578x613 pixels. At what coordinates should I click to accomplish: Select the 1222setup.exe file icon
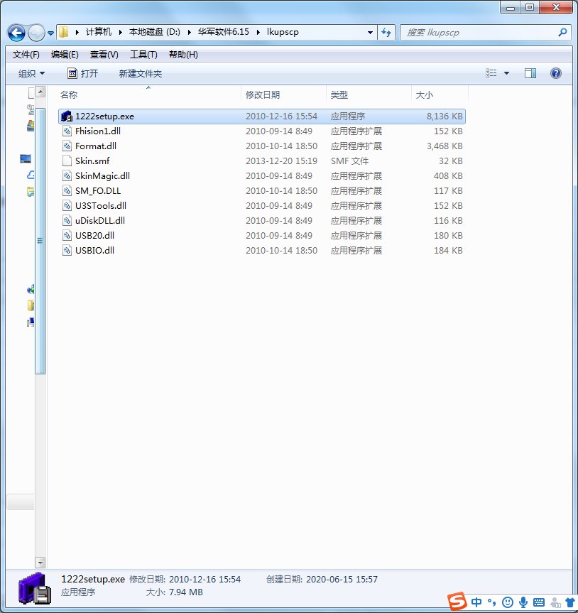point(67,116)
